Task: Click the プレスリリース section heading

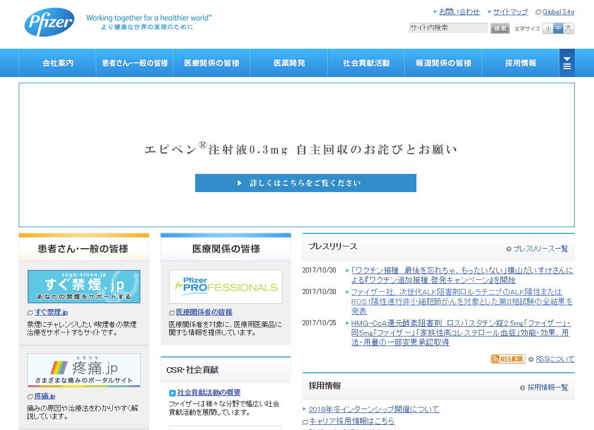Action: pos(332,246)
